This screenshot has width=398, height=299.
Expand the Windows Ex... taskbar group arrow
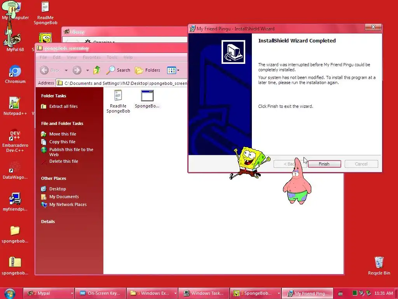tap(175, 294)
